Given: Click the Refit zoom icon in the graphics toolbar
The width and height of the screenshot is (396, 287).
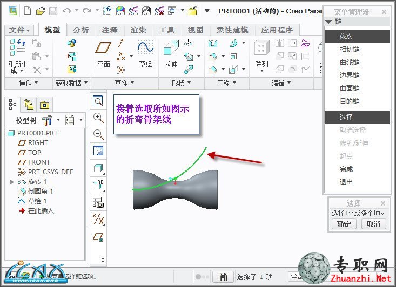Looking at the screenshot, I should click(x=98, y=101).
